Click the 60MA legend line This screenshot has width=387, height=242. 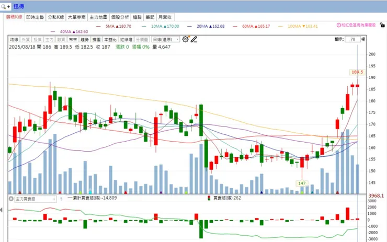click(252, 26)
